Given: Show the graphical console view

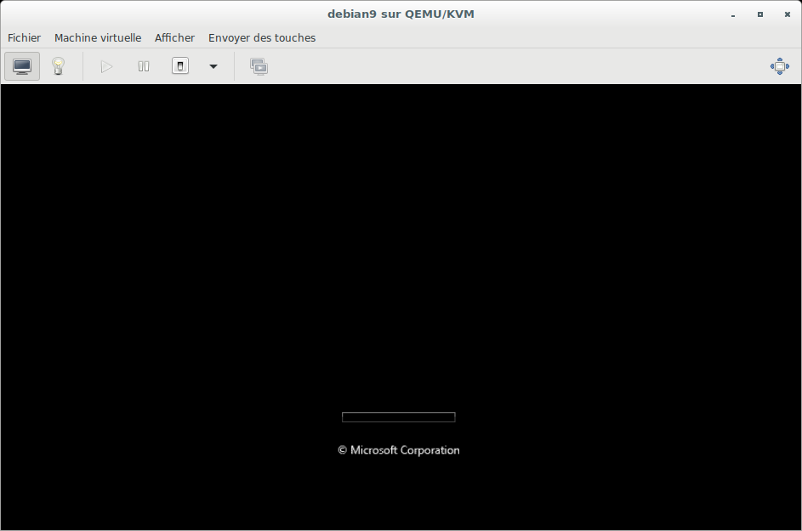Looking at the screenshot, I should (22, 66).
